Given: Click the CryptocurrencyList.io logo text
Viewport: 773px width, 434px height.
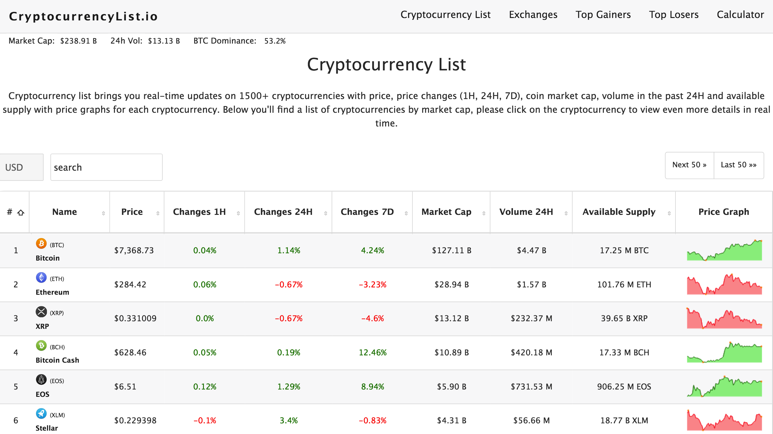Looking at the screenshot, I should [x=83, y=16].
